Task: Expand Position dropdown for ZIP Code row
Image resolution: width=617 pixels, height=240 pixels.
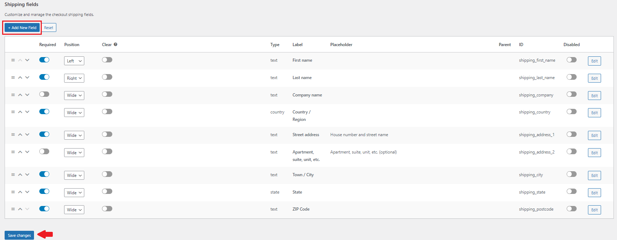Action: tap(74, 210)
